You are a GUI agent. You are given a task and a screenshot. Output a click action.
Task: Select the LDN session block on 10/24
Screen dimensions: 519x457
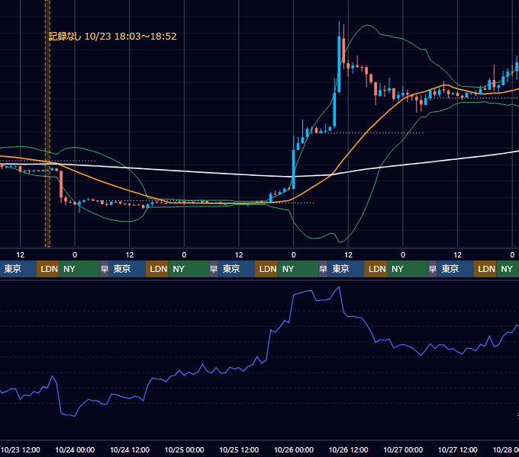(157, 269)
